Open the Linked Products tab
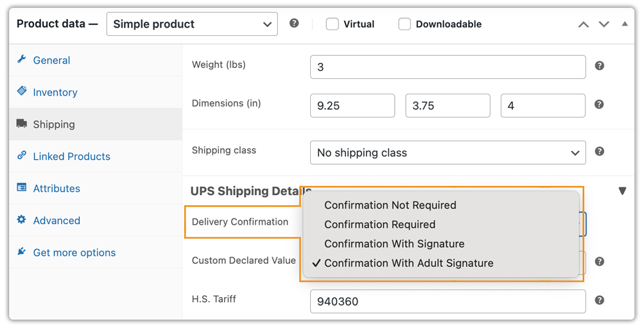Screen dimensions: 642x328 (96, 157)
